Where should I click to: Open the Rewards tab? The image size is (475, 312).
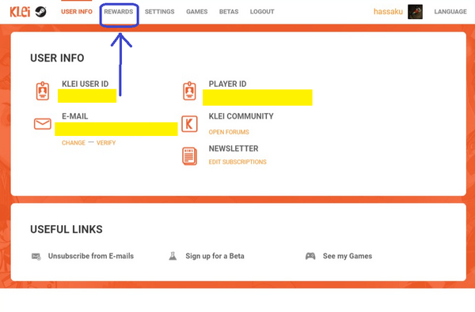click(119, 12)
